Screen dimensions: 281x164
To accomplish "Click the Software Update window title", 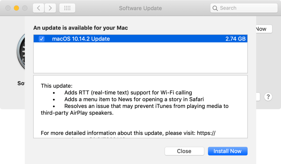I will [x=140, y=8].
